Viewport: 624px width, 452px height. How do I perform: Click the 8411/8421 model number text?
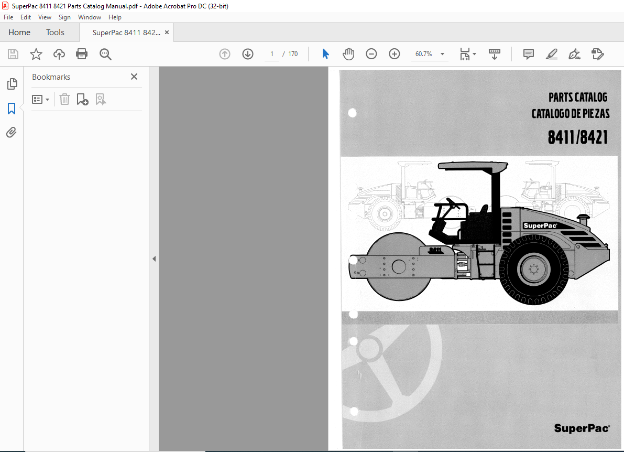(578, 137)
